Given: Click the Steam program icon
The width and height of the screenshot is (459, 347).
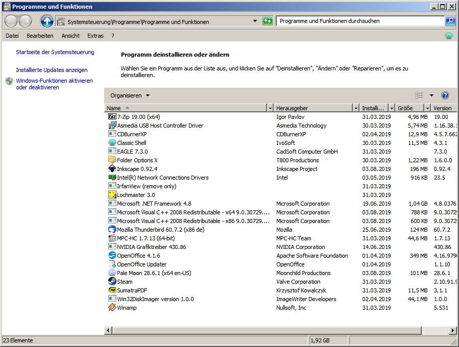Looking at the screenshot, I should click(x=112, y=282).
